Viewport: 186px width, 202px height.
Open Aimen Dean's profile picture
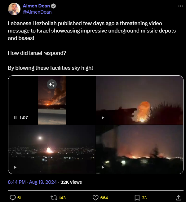click(14, 9)
